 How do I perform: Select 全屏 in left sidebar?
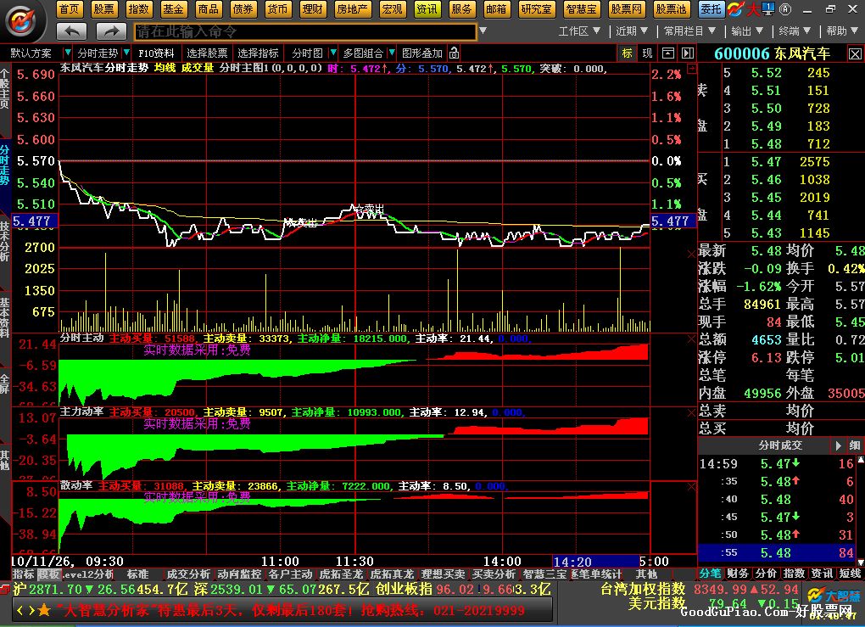click(x=5, y=383)
